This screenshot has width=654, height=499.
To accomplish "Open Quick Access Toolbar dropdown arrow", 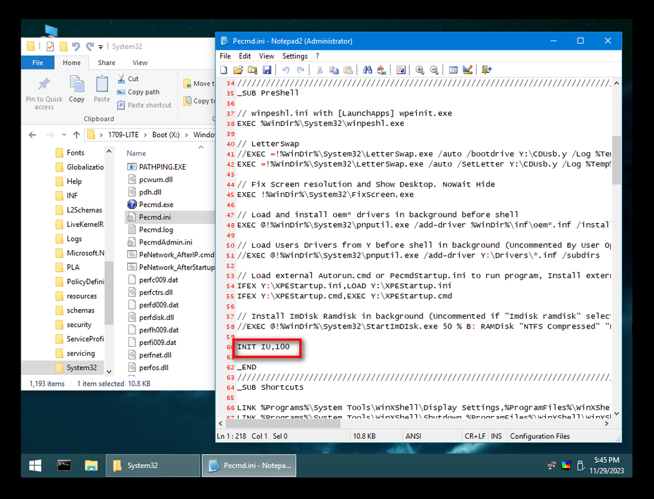I will (x=100, y=47).
